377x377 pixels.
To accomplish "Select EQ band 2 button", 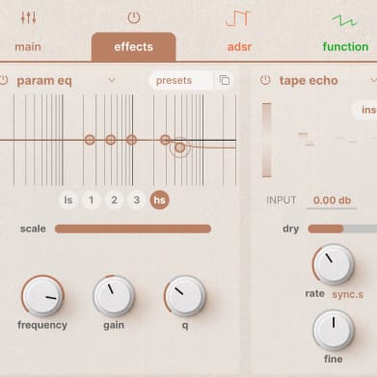I will click(114, 201).
